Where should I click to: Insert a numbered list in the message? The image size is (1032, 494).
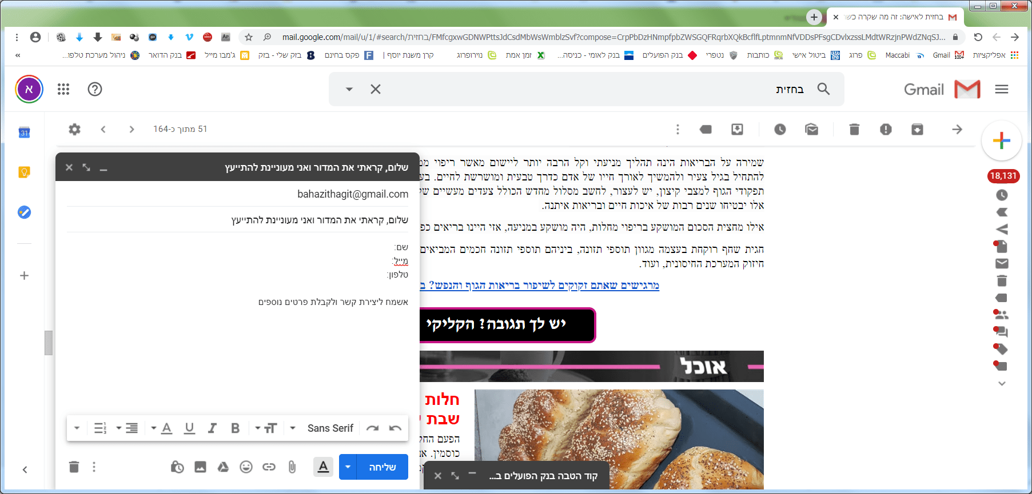click(x=100, y=428)
